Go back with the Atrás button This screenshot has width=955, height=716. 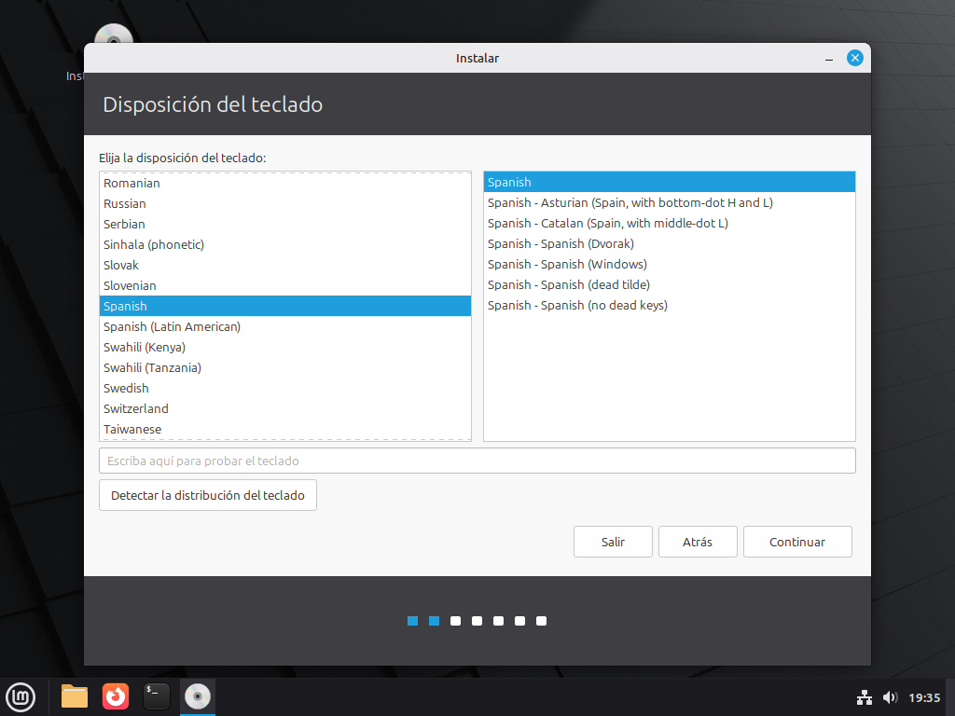698,542
